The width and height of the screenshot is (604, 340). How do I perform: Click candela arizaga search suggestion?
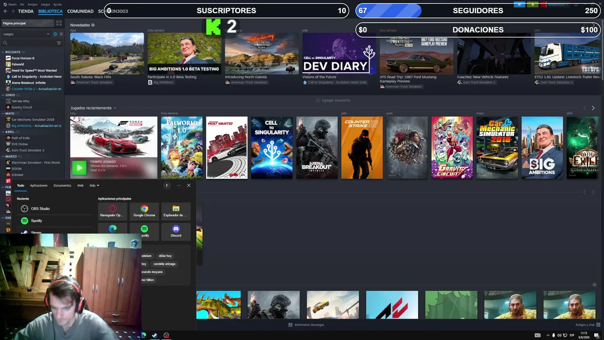coord(164,264)
